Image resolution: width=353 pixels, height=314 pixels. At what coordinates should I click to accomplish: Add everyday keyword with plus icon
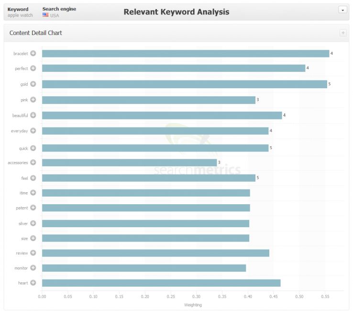pyautogui.click(x=33, y=130)
